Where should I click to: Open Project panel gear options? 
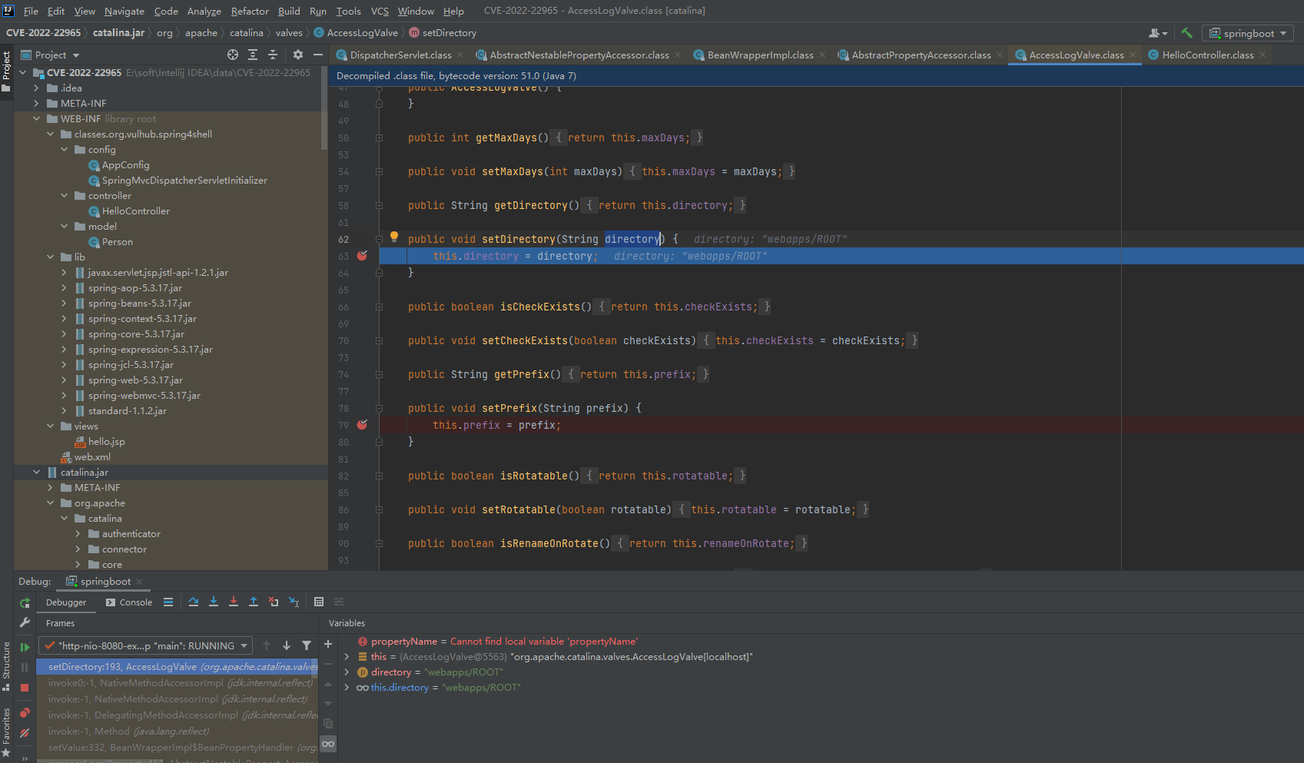(298, 55)
